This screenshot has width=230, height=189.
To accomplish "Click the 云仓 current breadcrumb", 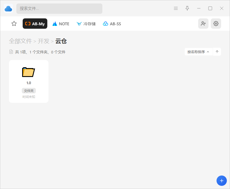I will 61,41.
